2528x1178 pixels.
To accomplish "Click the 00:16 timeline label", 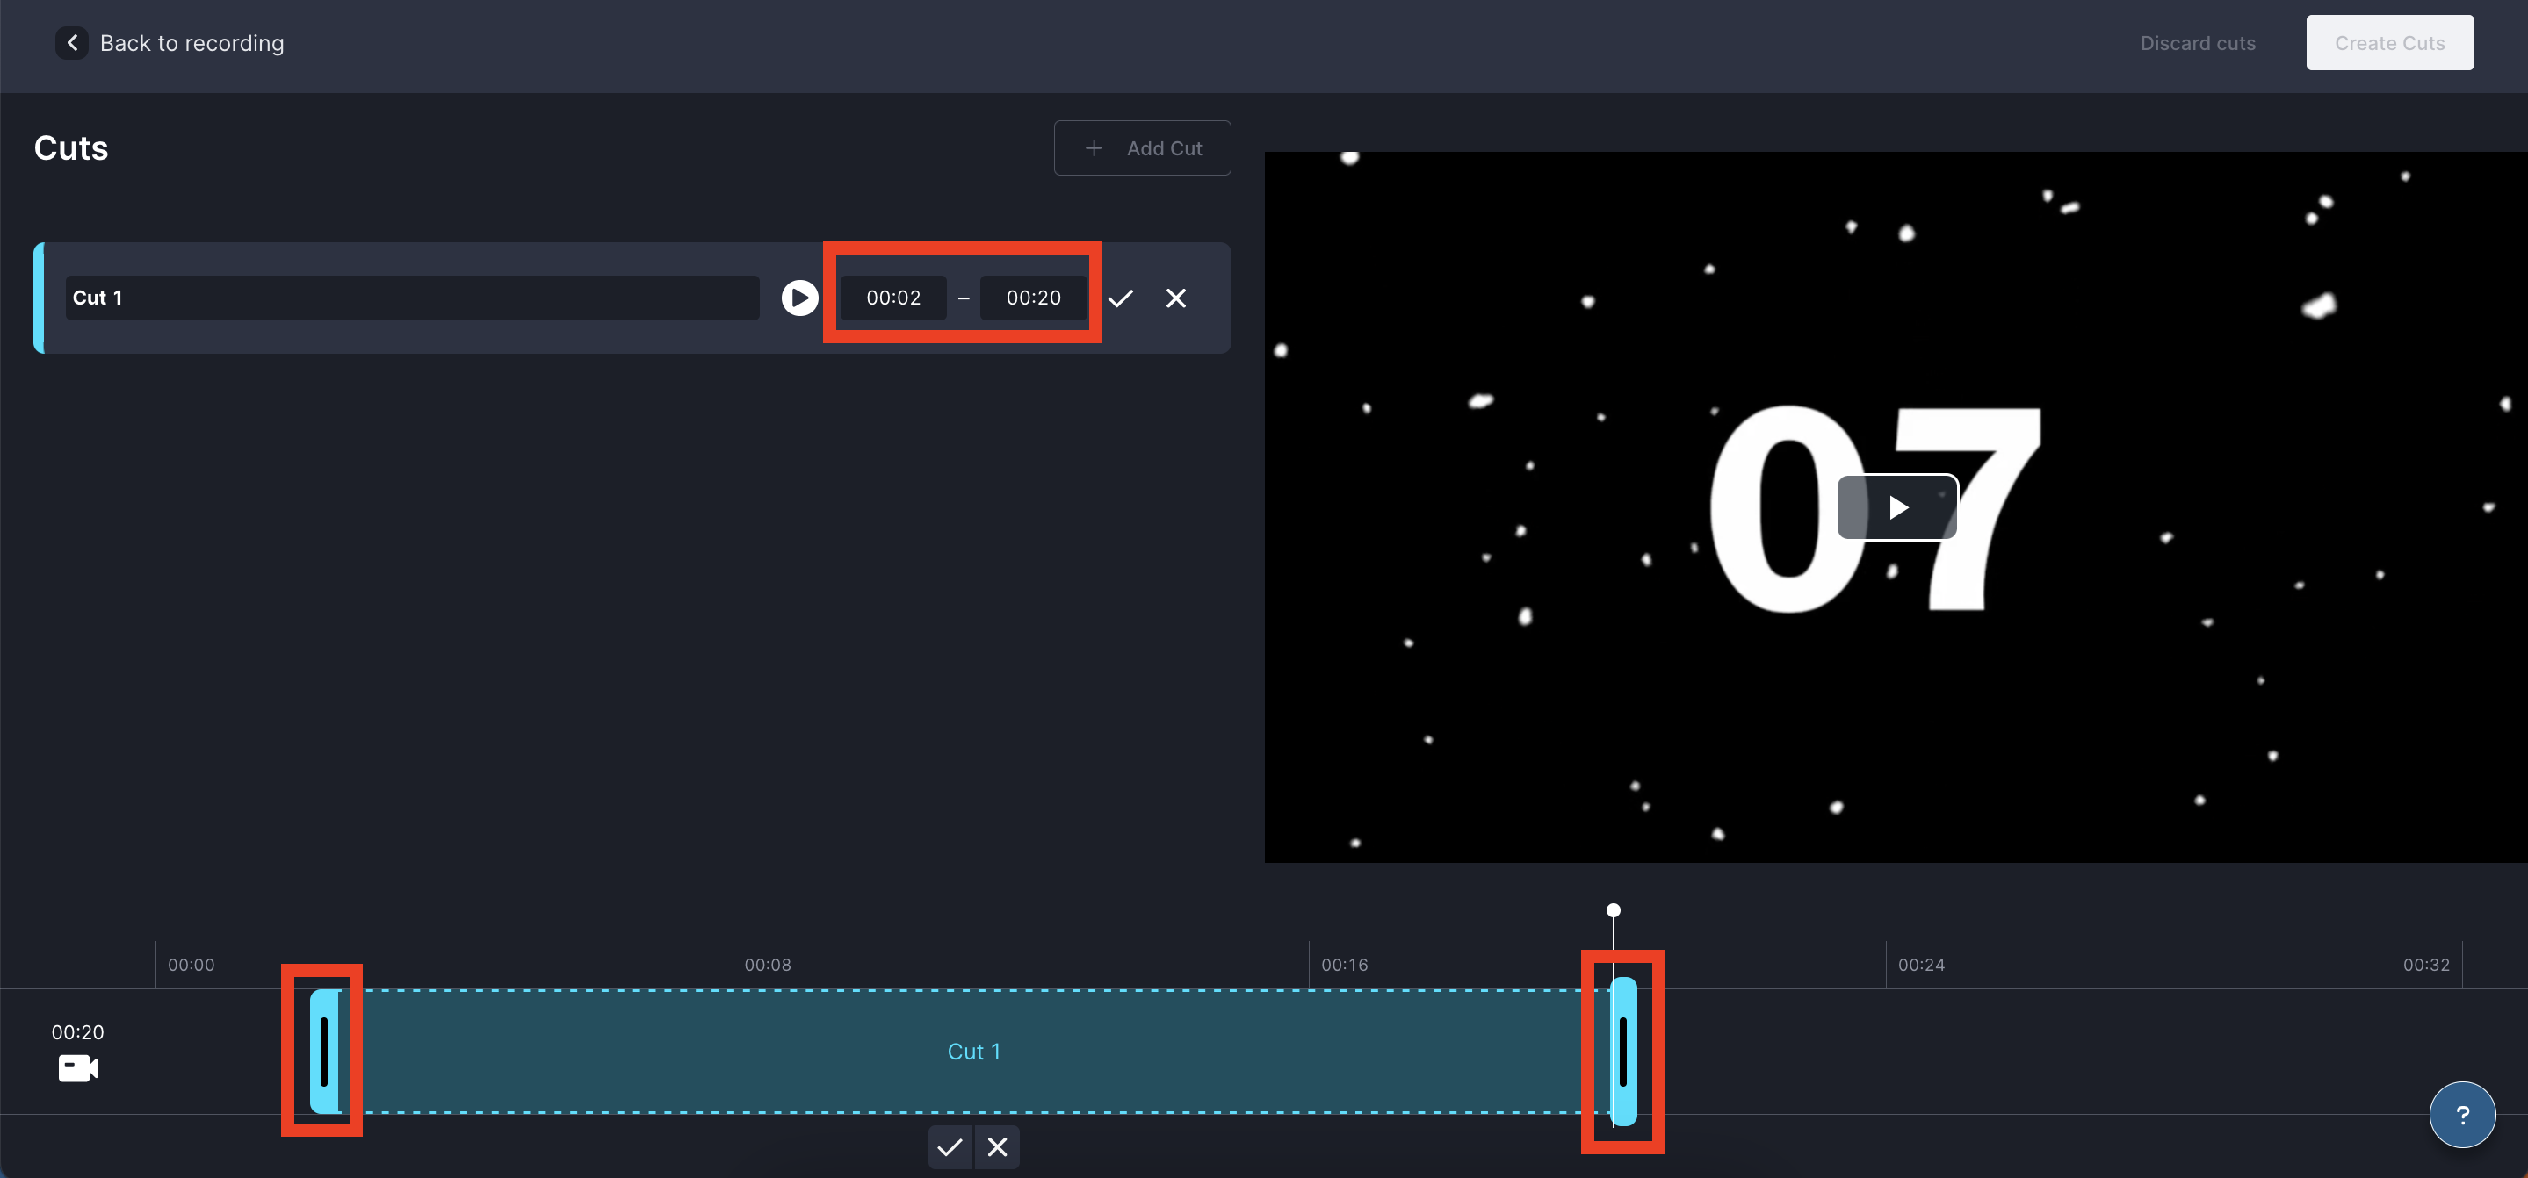I will pyautogui.click(x=1345, y=966).
